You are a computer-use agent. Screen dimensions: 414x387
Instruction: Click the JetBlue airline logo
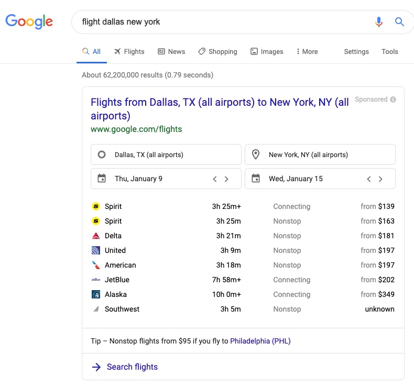pos(96,280)
